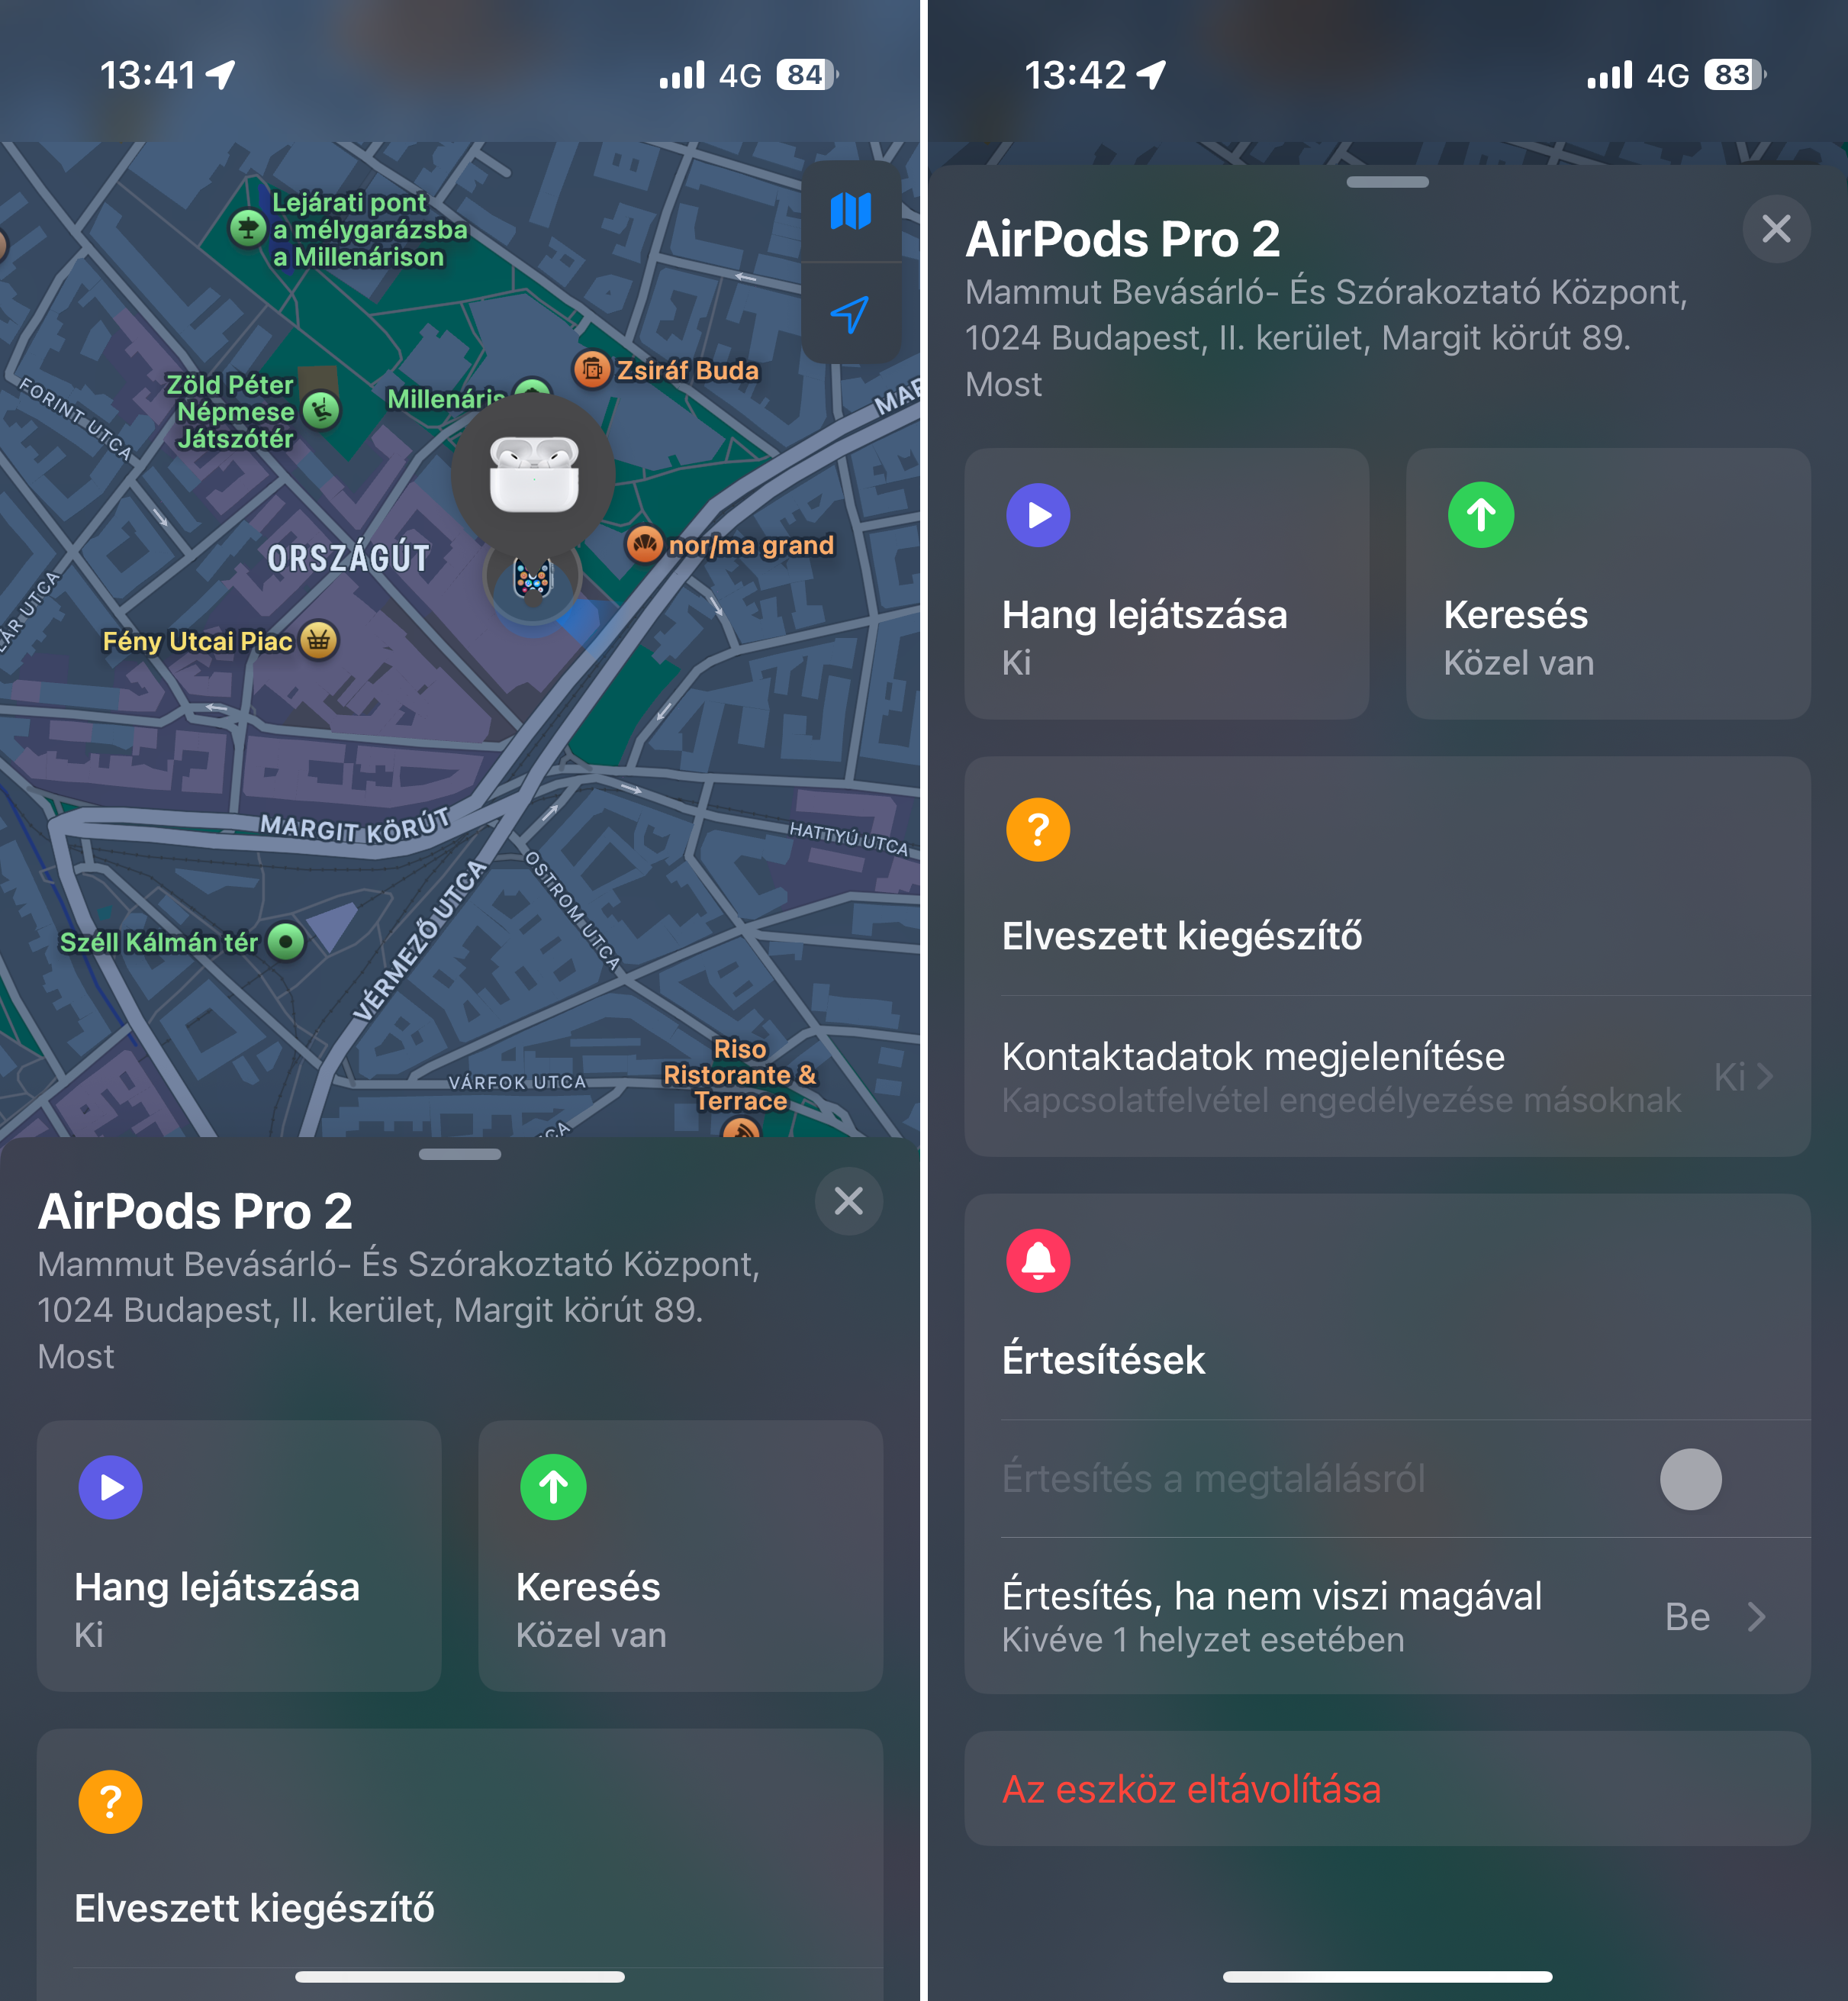Tap Hang lejátszása tile on right screen
This screenshot has height=2001, width=1848.
click(x=1166, y=583)
